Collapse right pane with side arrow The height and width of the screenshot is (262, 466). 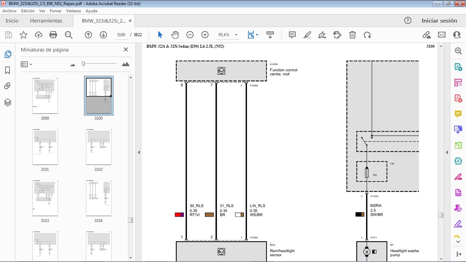tap(447, 152)
